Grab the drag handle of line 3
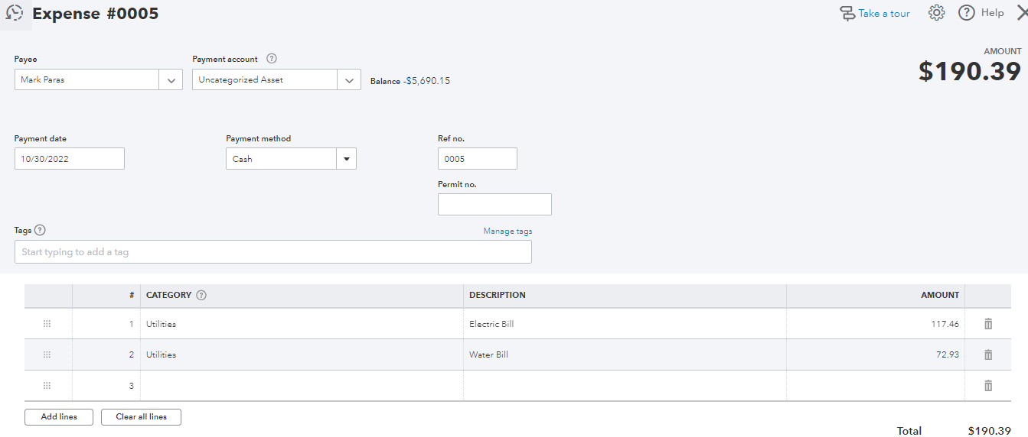 pos(47,386)
